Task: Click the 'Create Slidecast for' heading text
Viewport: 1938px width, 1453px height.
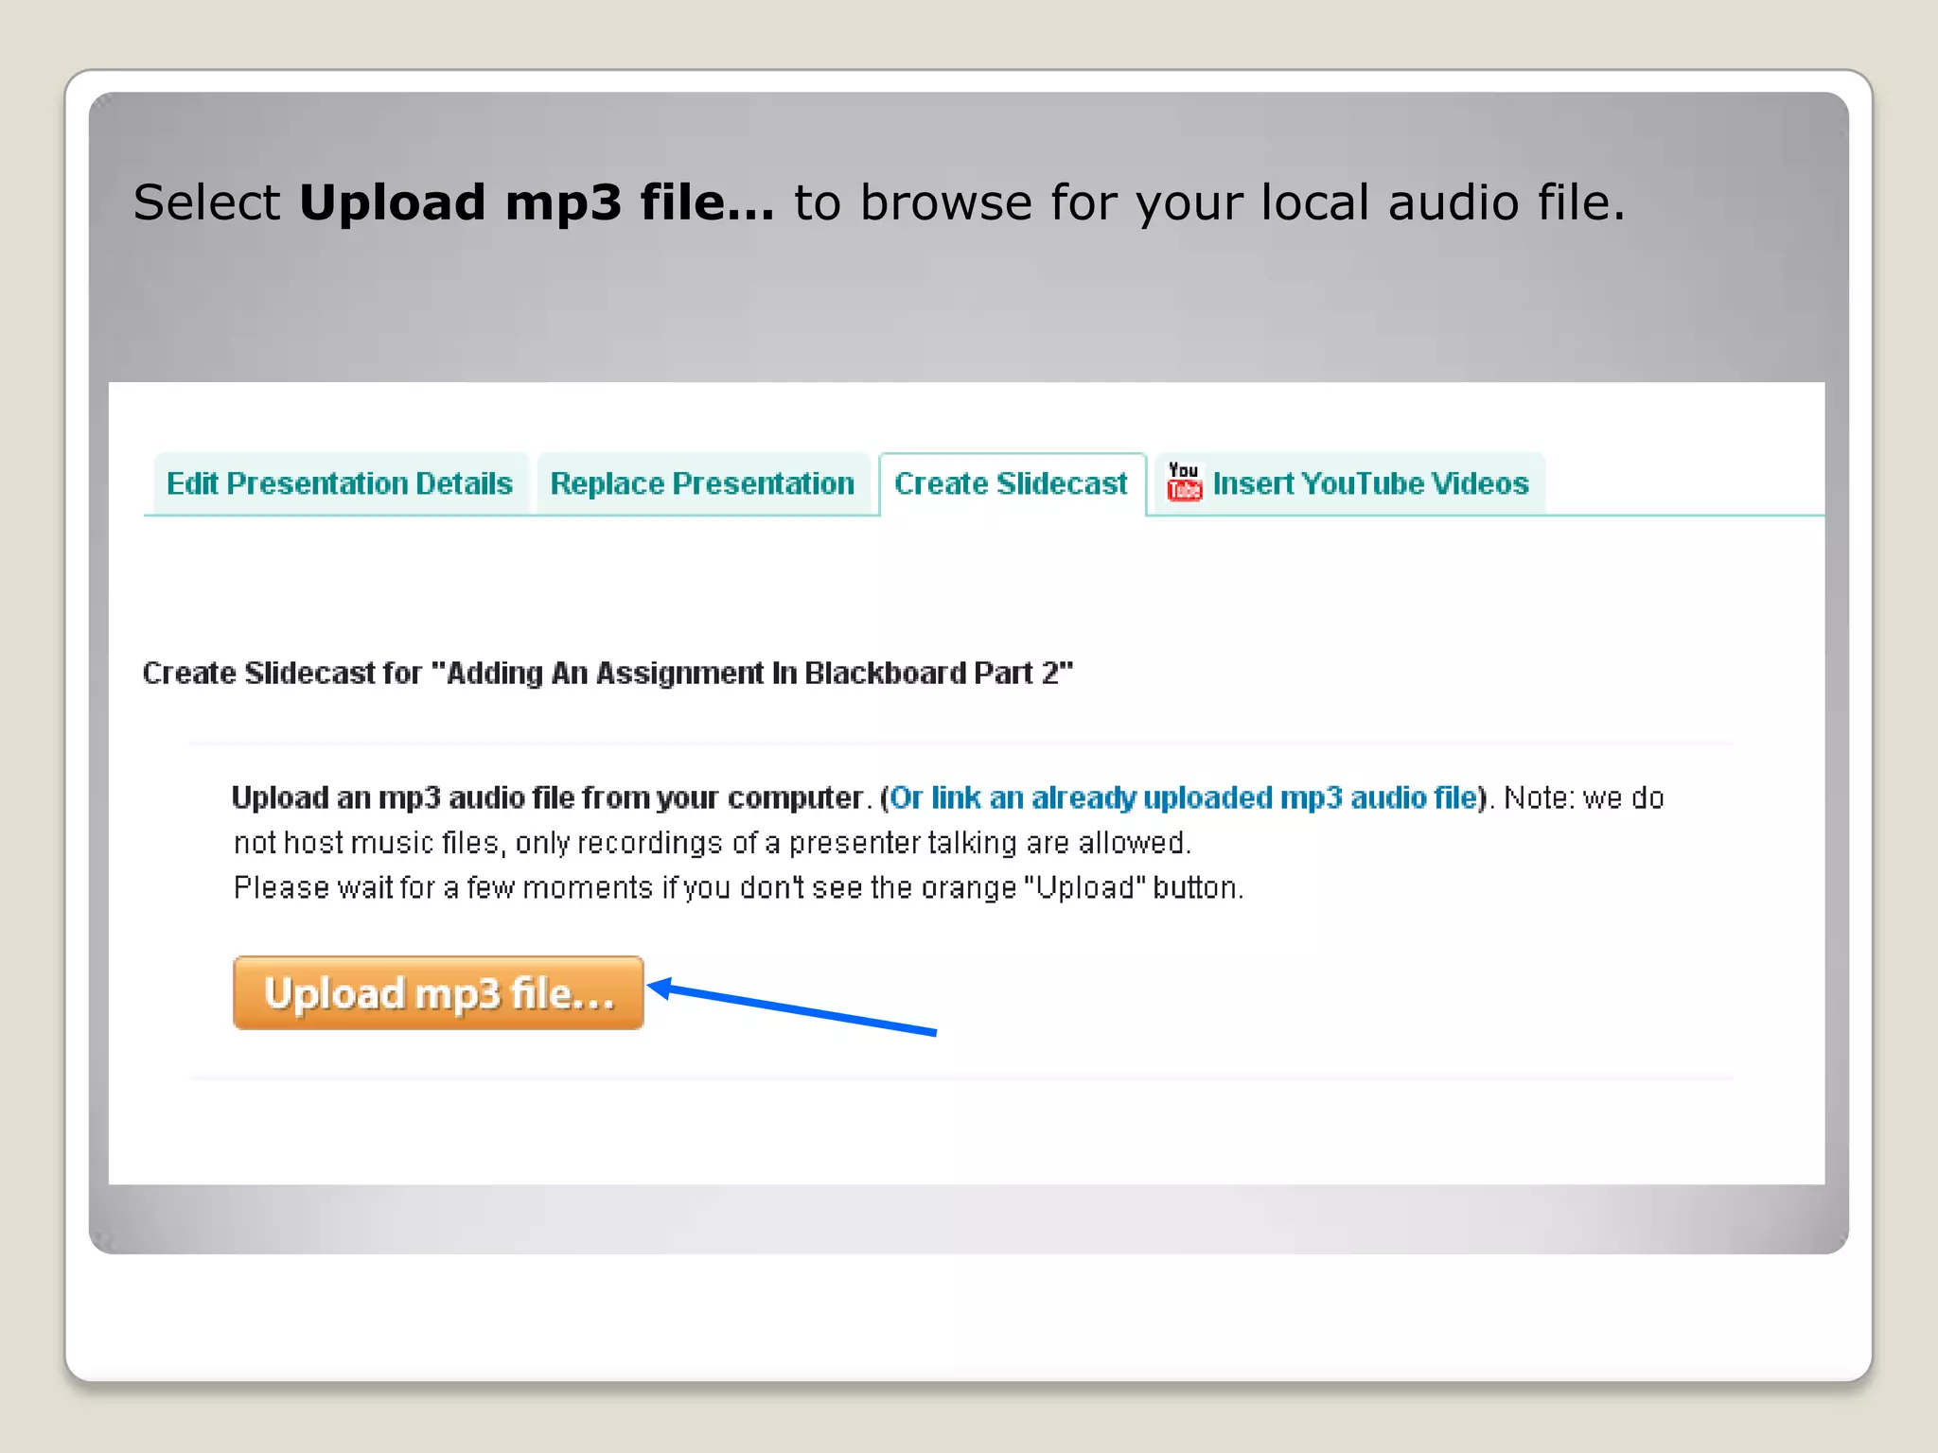Action: point(608,673)
